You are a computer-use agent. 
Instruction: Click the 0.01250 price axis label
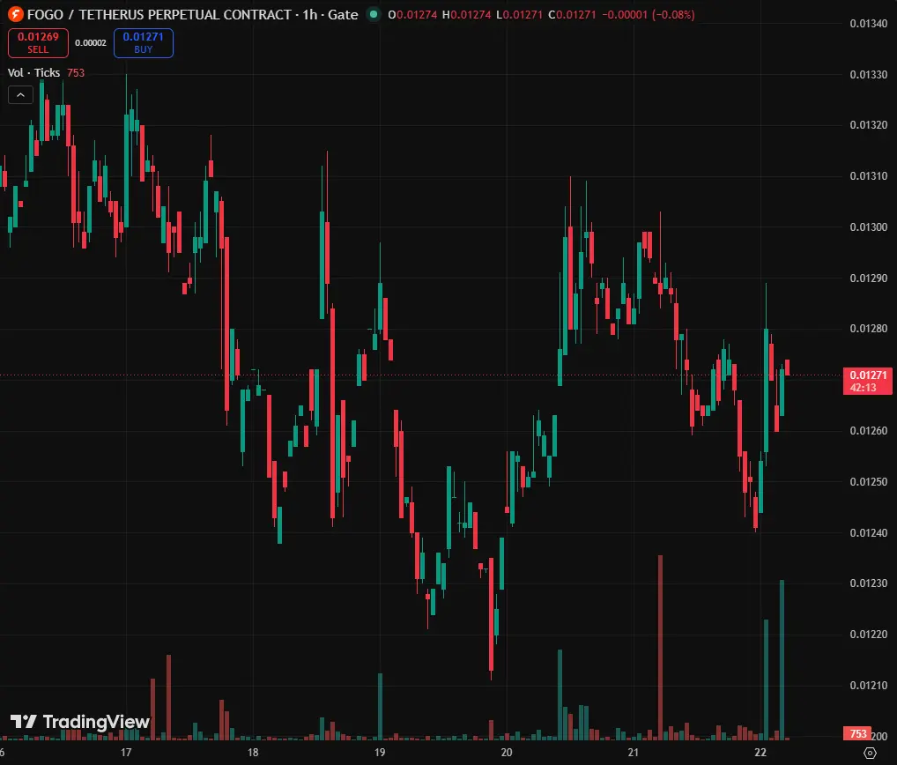[x=869, y=482]
